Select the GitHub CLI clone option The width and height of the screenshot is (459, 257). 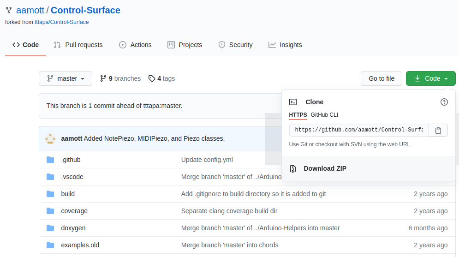(324, 115)
